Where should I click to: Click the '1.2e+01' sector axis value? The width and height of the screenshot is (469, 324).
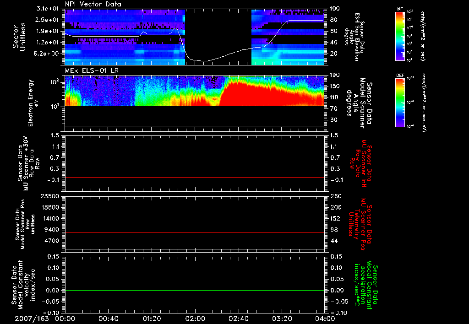(48, 43)
